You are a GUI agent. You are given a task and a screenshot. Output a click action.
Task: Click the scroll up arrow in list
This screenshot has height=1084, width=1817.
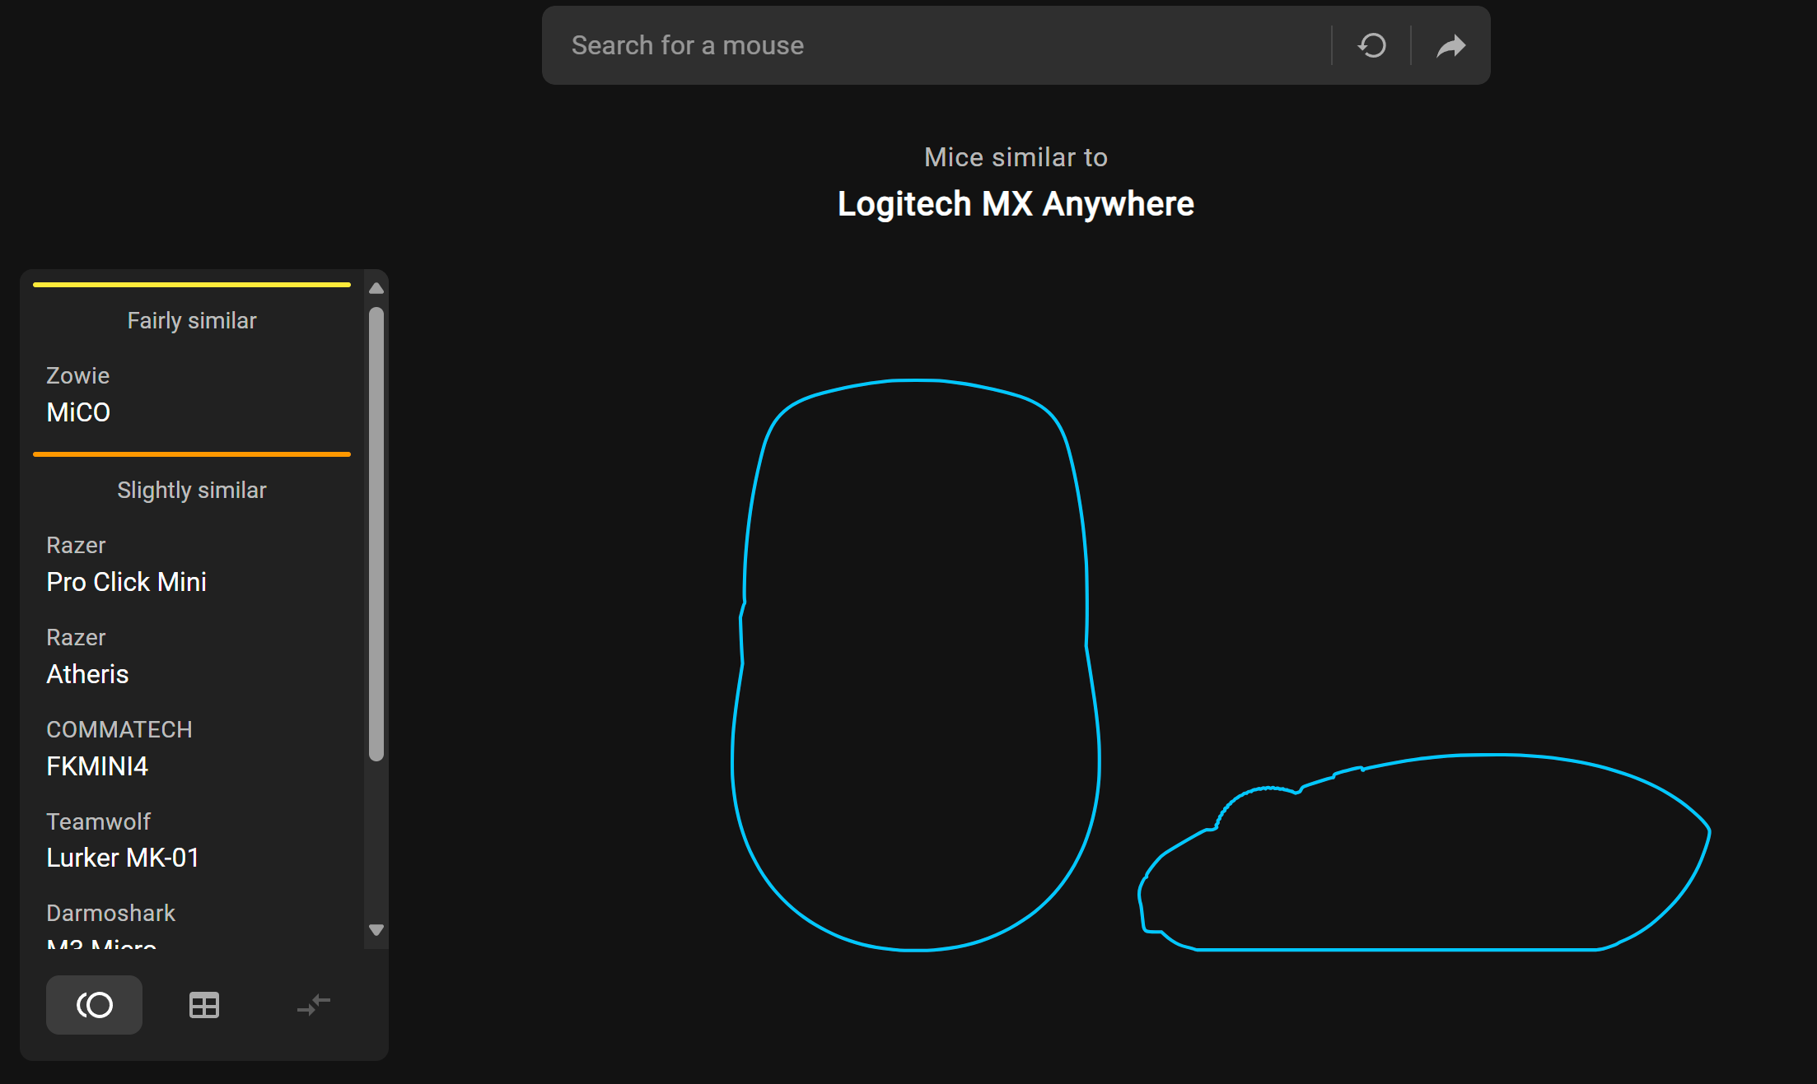click(376, 288)
